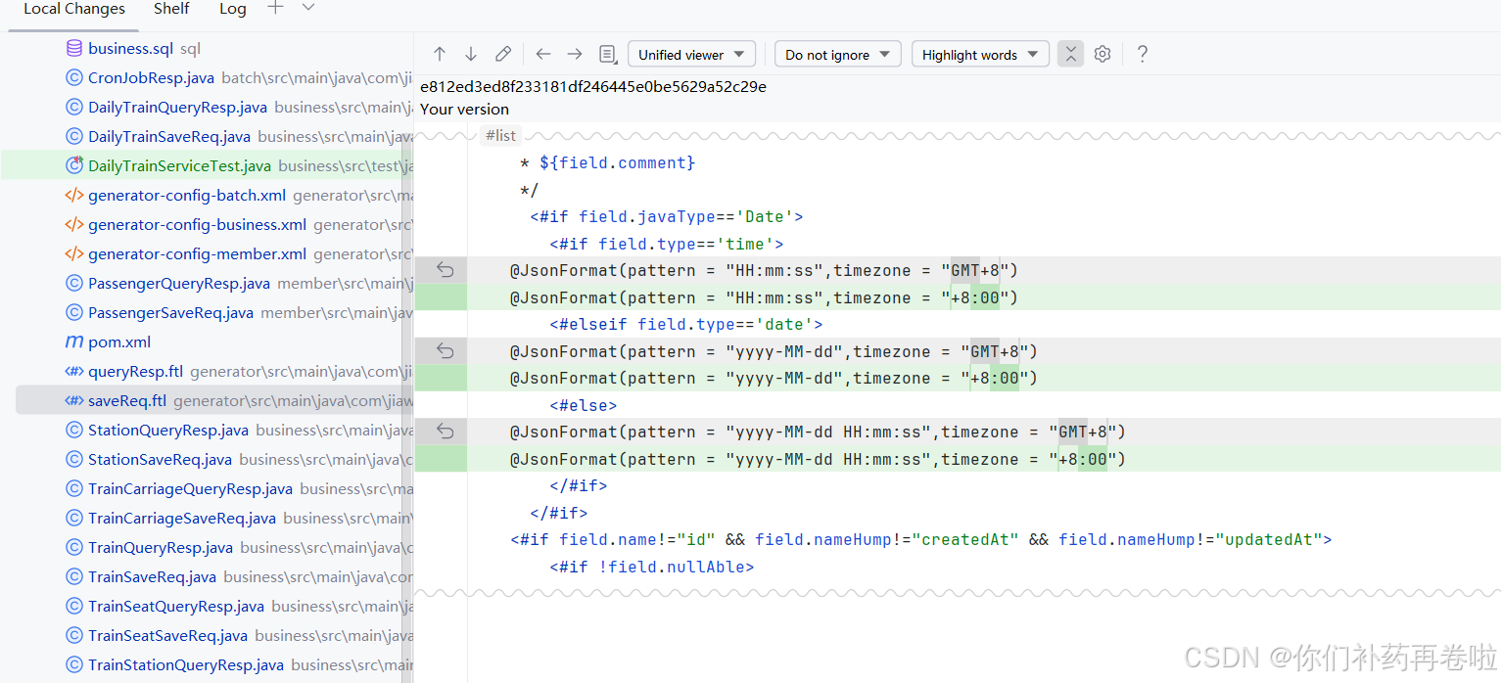Compare previous file with left arrow
Viewport: 1501px width, 683px height.
543,54
